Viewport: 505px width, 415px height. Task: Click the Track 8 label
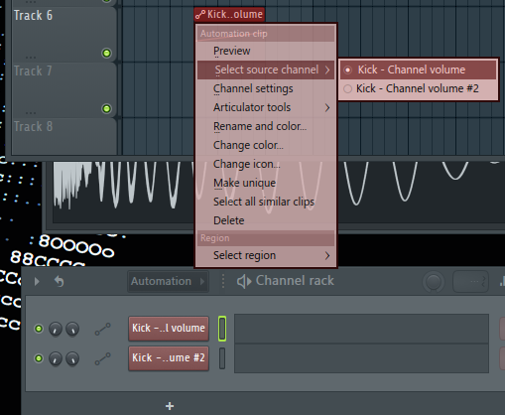click(x=33, y=127)
